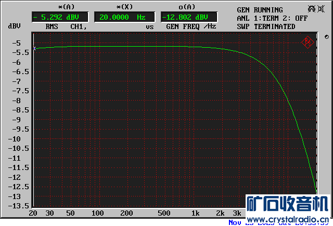
Task: Click the -11.5 Y-axis tick label
Action: point(19,168)
